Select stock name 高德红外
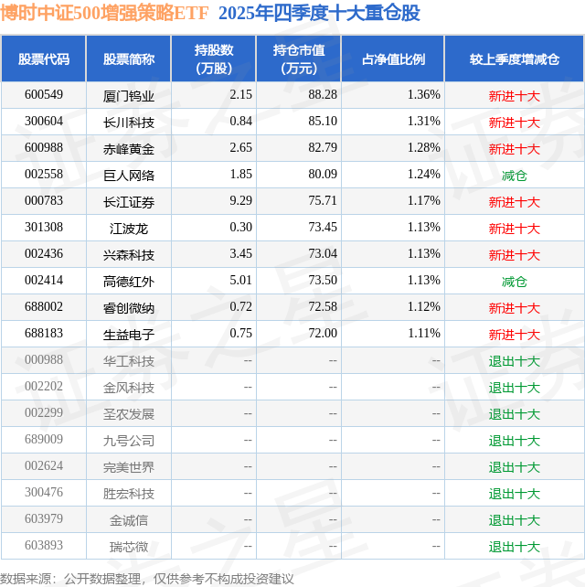This screenshot has width=585, height=587. point(129,283)
